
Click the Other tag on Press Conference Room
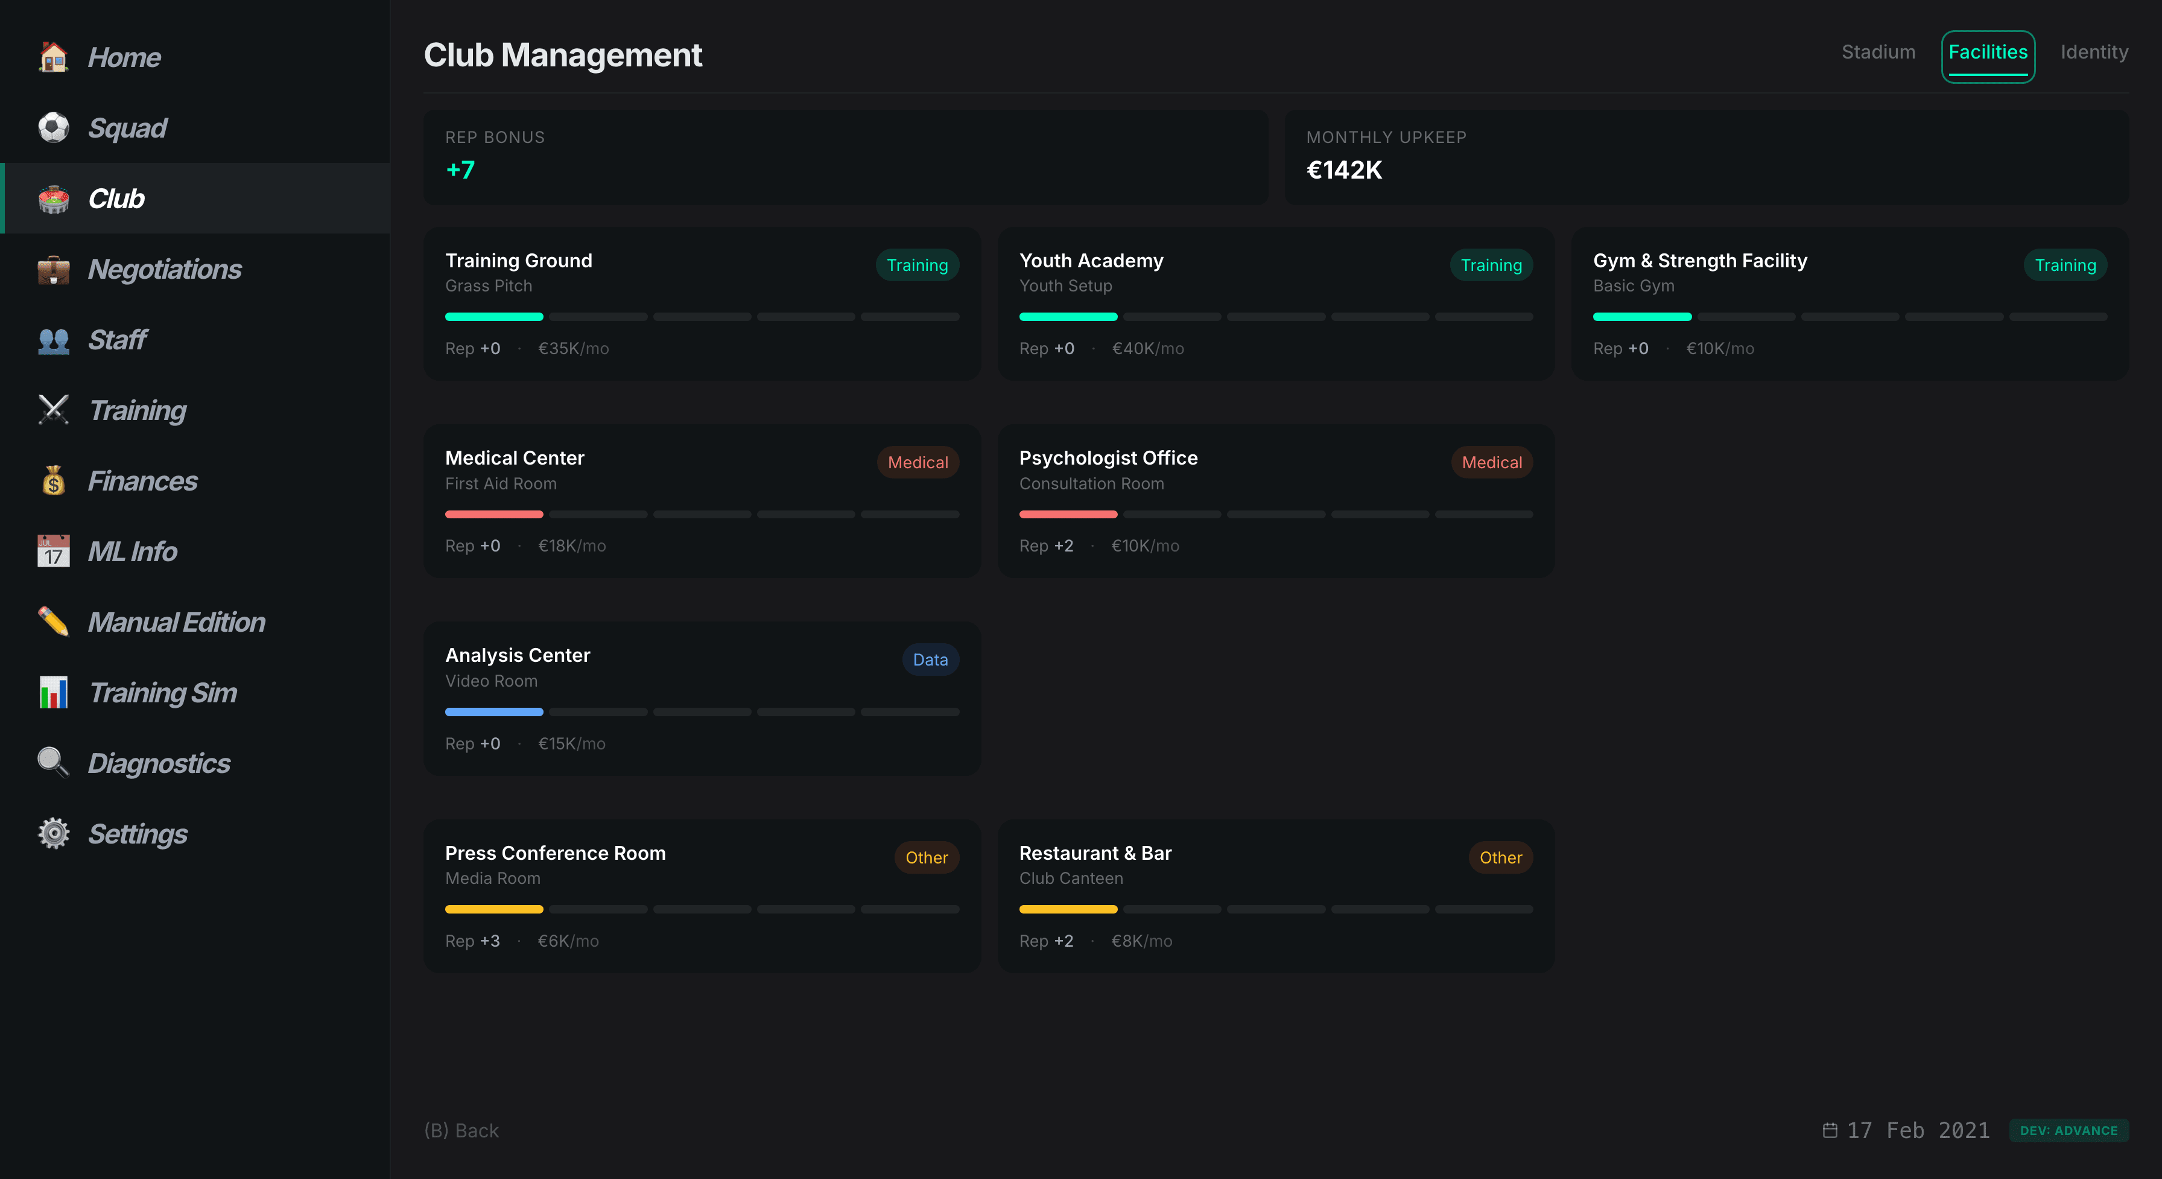point(927,857)
